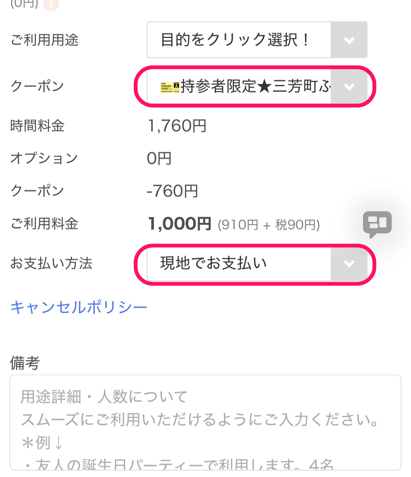Image resolution: width=411 pixels, height=477 pixels.
Task: Open the 目的をクリック選択！ purpose dropdown
Action: [239, 40]
